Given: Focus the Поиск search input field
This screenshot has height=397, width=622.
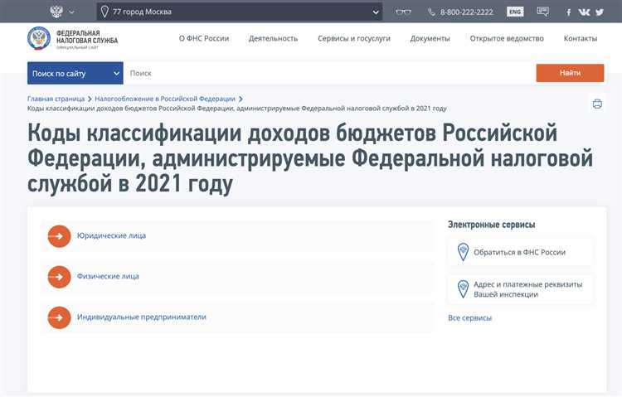Looking at the screenshot, I should (x=329, y=73).
